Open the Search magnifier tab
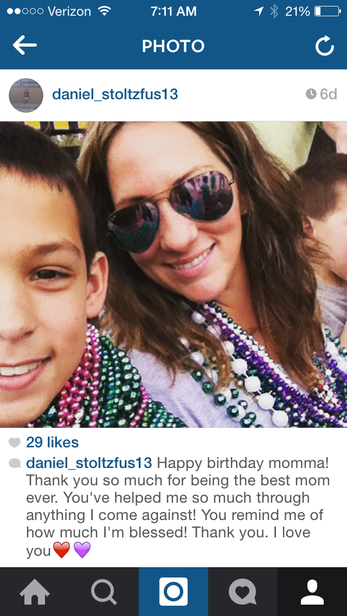 point(104,592)
